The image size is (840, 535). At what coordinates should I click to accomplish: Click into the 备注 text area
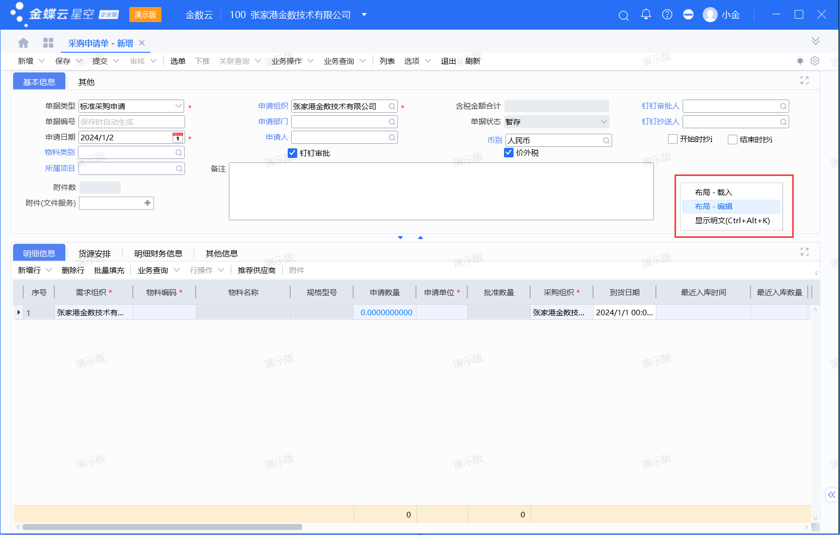pyautogui.click(x=441, y=191)
